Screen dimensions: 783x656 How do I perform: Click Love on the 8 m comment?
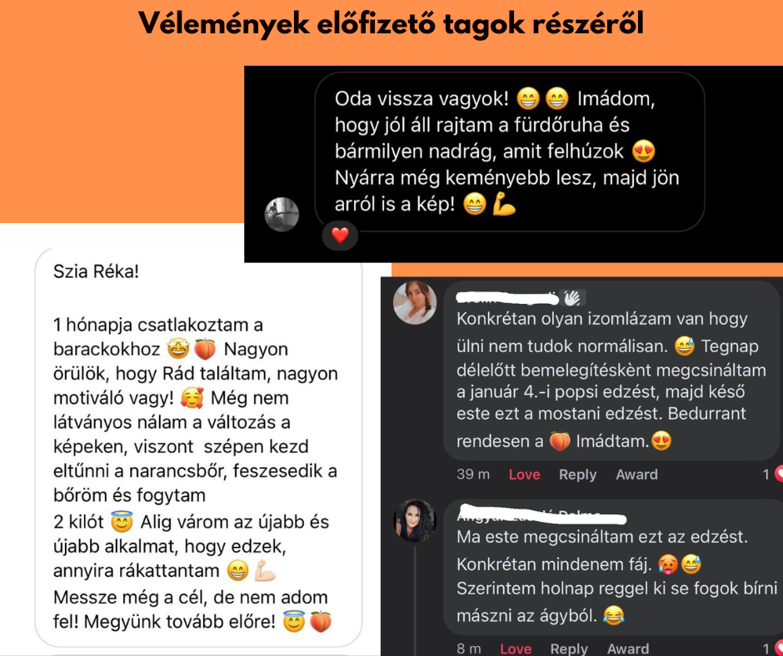click(516, 649)
